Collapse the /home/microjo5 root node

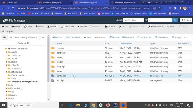(4, 49)
